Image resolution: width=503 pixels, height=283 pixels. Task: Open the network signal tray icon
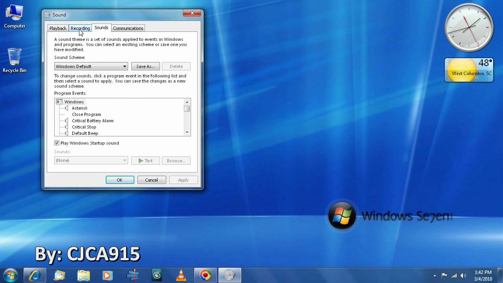click(x=454, y=276)
